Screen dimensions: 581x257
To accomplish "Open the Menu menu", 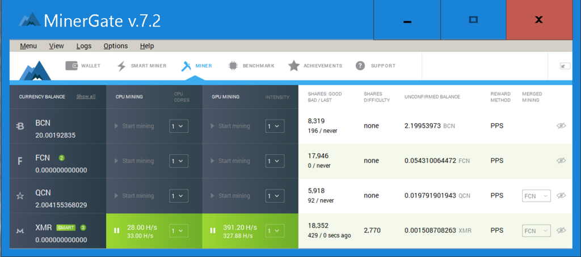I will pyautogui.click(x=28, y=46).
